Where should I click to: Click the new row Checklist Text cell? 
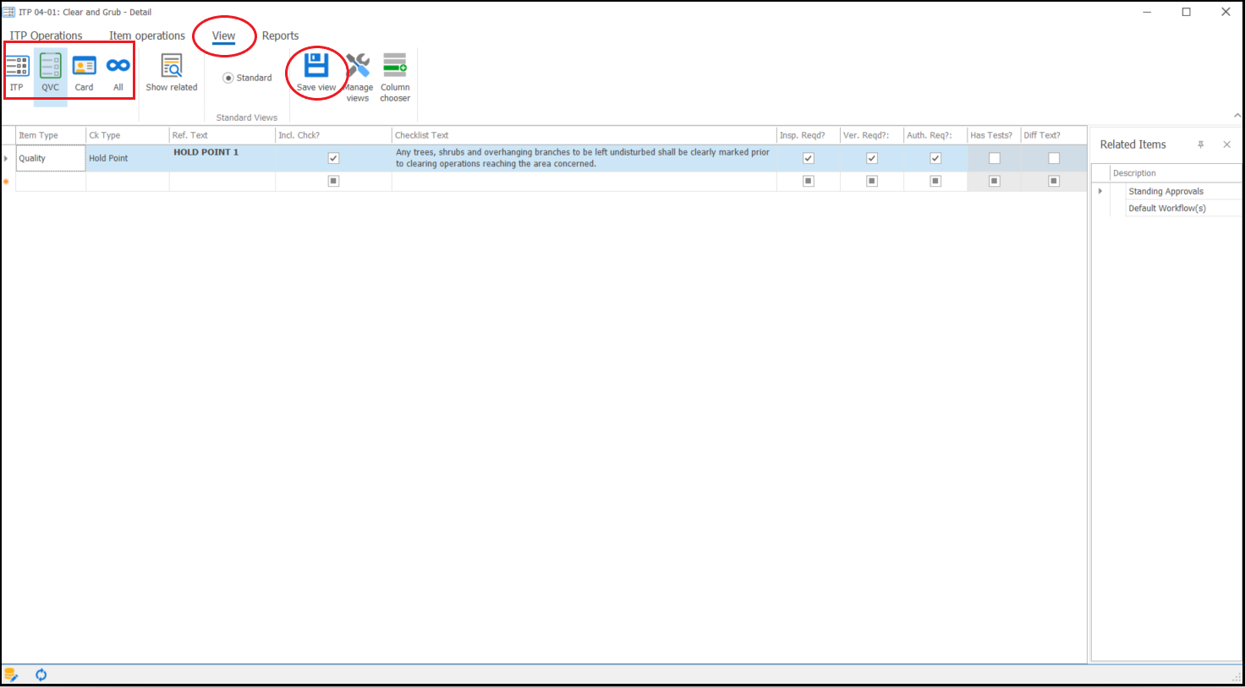pyautogui.click(x=584, y=181)
